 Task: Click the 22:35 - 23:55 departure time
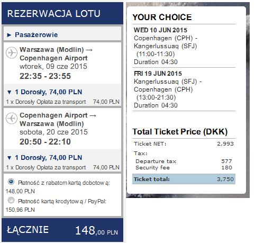(45, 76)
